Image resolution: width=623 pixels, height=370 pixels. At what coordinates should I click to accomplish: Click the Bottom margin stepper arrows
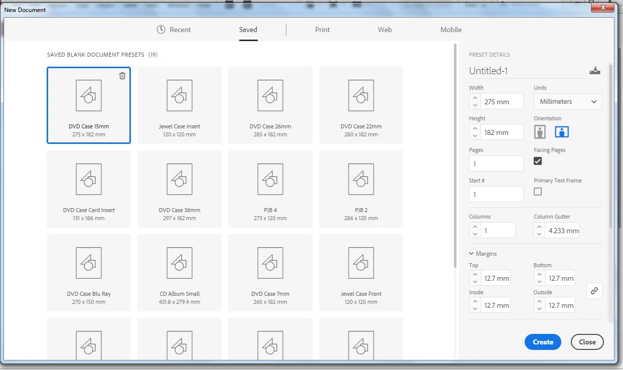pyautogui.click(x=539, y=278)
